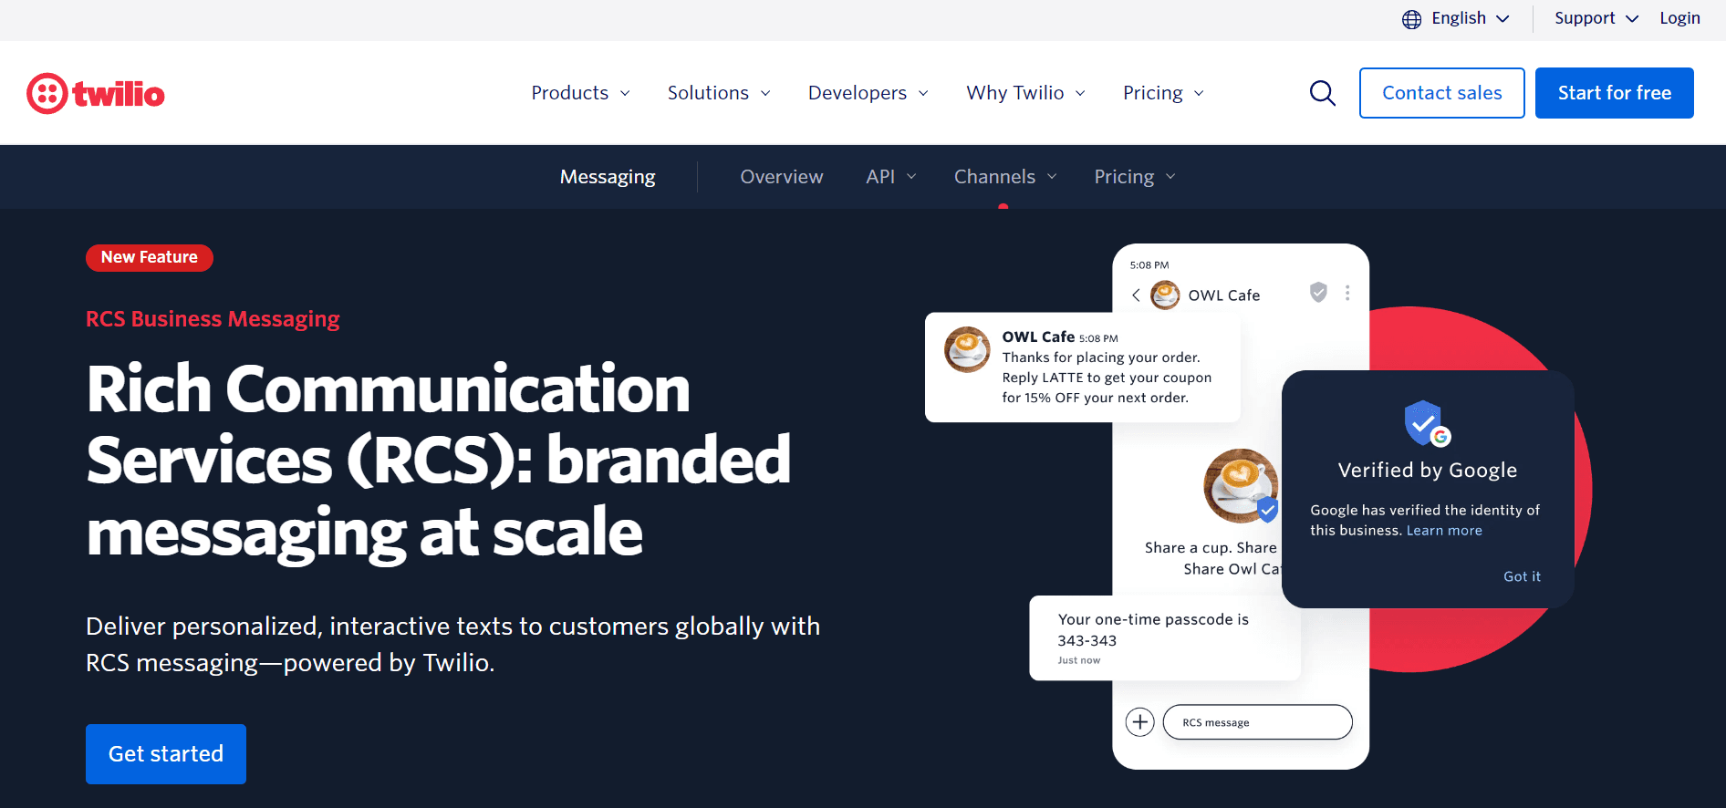Open the API menu in Messaging bar
The image size is (1726, 808).
(890, 177)
